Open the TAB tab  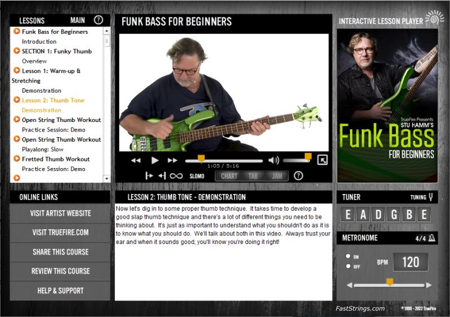pyautogui.click(x=253, y=176)
